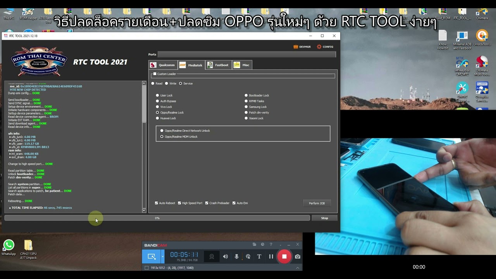Open UMTv2 Support shortcut
This screenshot has height=279, width=496.
click(462, 93)
